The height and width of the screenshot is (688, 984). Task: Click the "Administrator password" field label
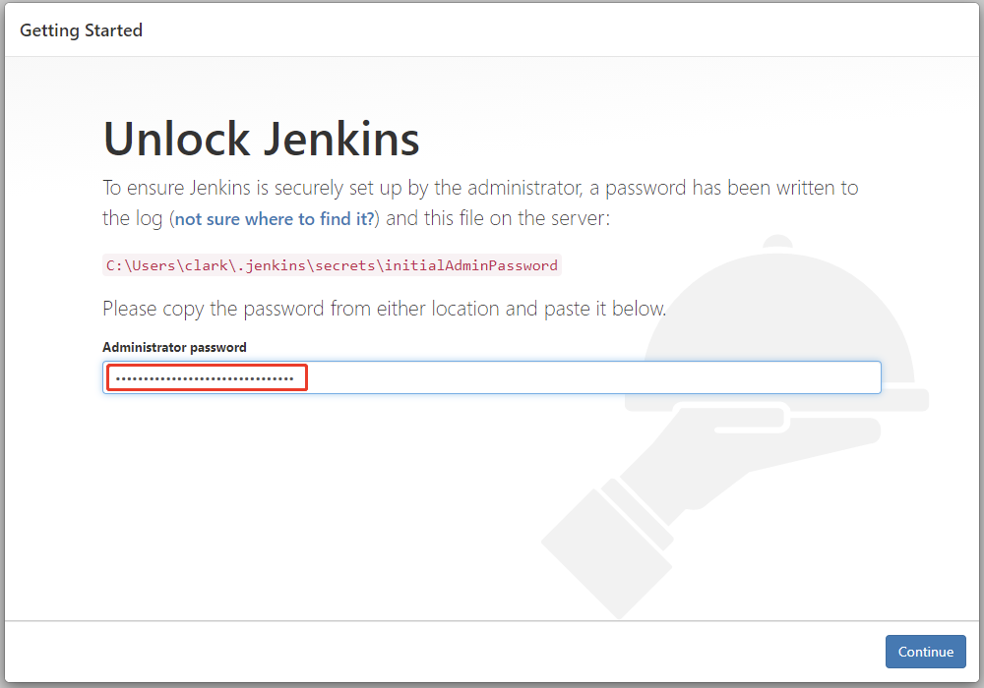point(174,347)
